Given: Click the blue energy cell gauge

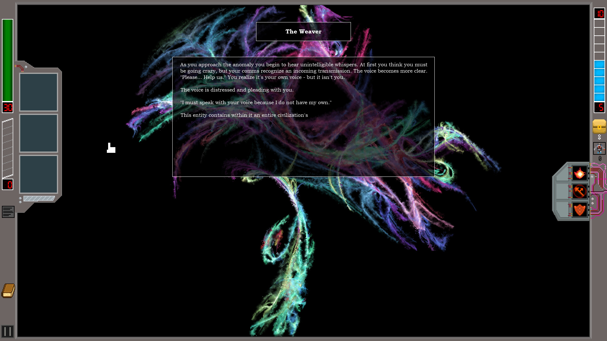Looking at the screenshot, I should pyautogui.click(x=599, y=60).
